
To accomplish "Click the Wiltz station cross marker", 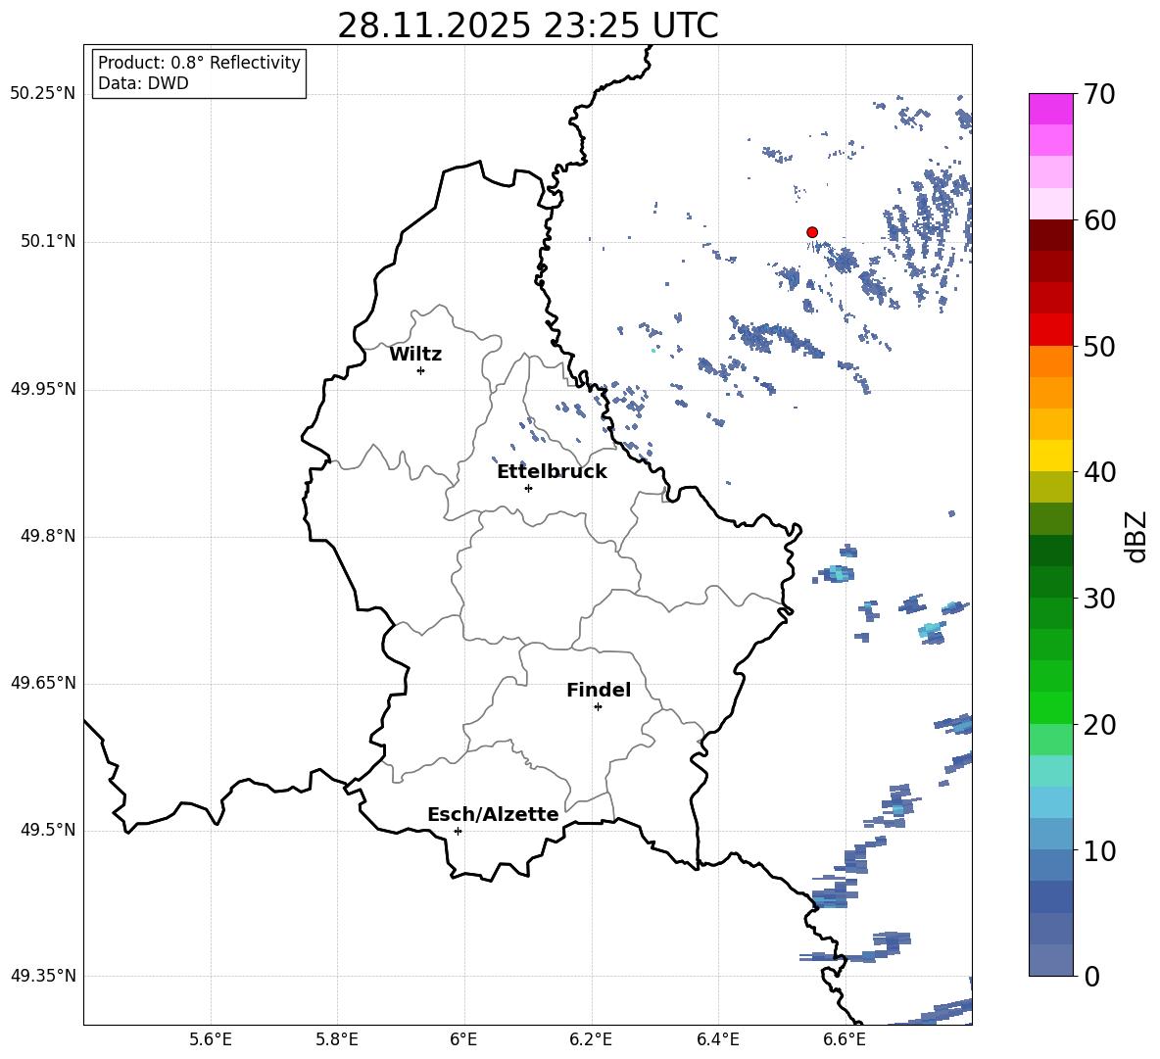I will (420, 370).
